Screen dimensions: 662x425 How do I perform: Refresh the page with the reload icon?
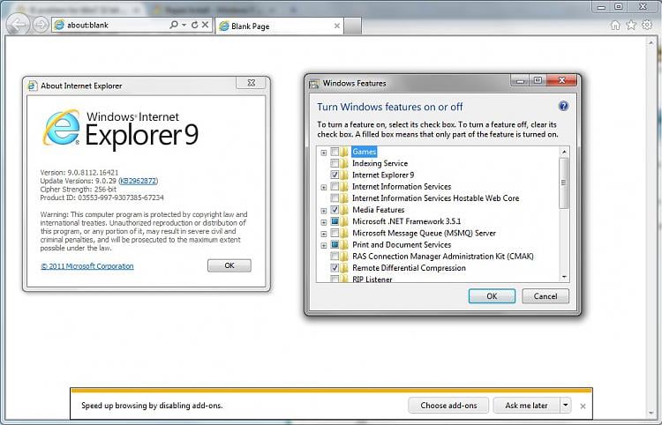(195, 25)
